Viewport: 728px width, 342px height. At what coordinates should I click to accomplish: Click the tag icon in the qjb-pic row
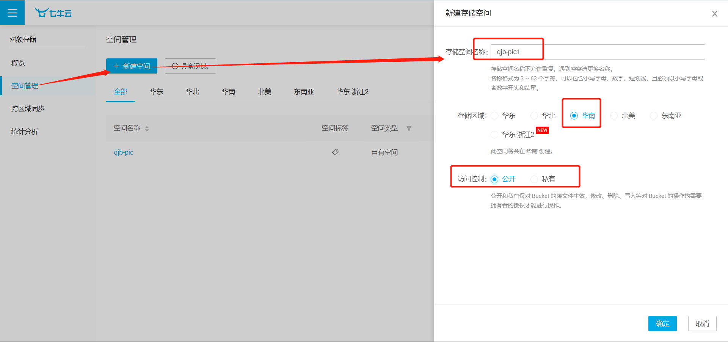click(335, 152)
